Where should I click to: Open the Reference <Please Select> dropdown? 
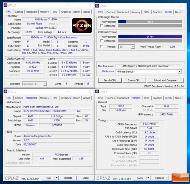coord(179,71)
